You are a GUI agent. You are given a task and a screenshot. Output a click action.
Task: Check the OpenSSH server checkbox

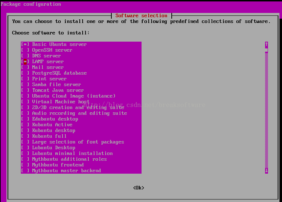(x=25, y=50)
